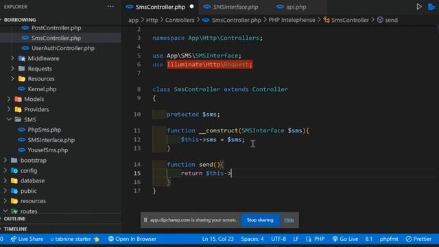Viewport: 439px width, 247px height.
Task: Expand the Requests folder
Action: [x=12, y=69]
